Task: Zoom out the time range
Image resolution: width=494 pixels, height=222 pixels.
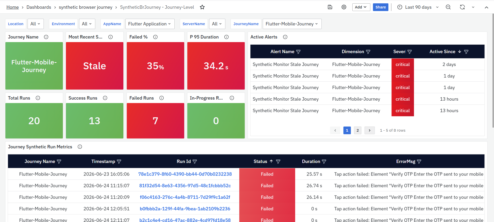Action: 448,7
